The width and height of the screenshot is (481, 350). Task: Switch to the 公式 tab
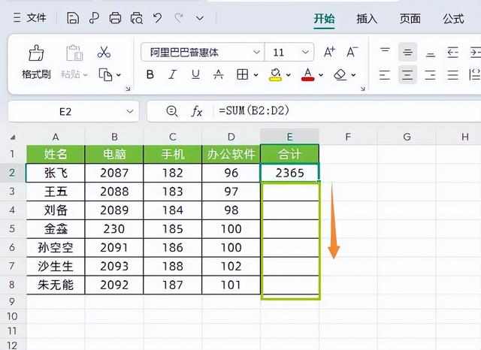tap(453, 19)
